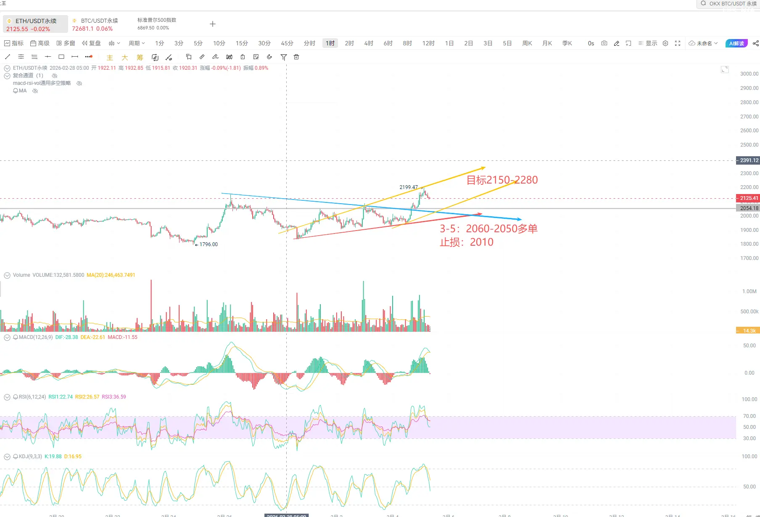Open chart settings hexagon icon
760x517 pixels.
pyautogui.click(x=665, y=43)
